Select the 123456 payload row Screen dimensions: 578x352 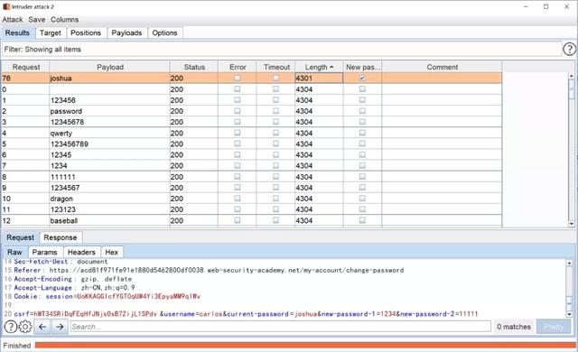pyautogui.click(x=252, y=100)
